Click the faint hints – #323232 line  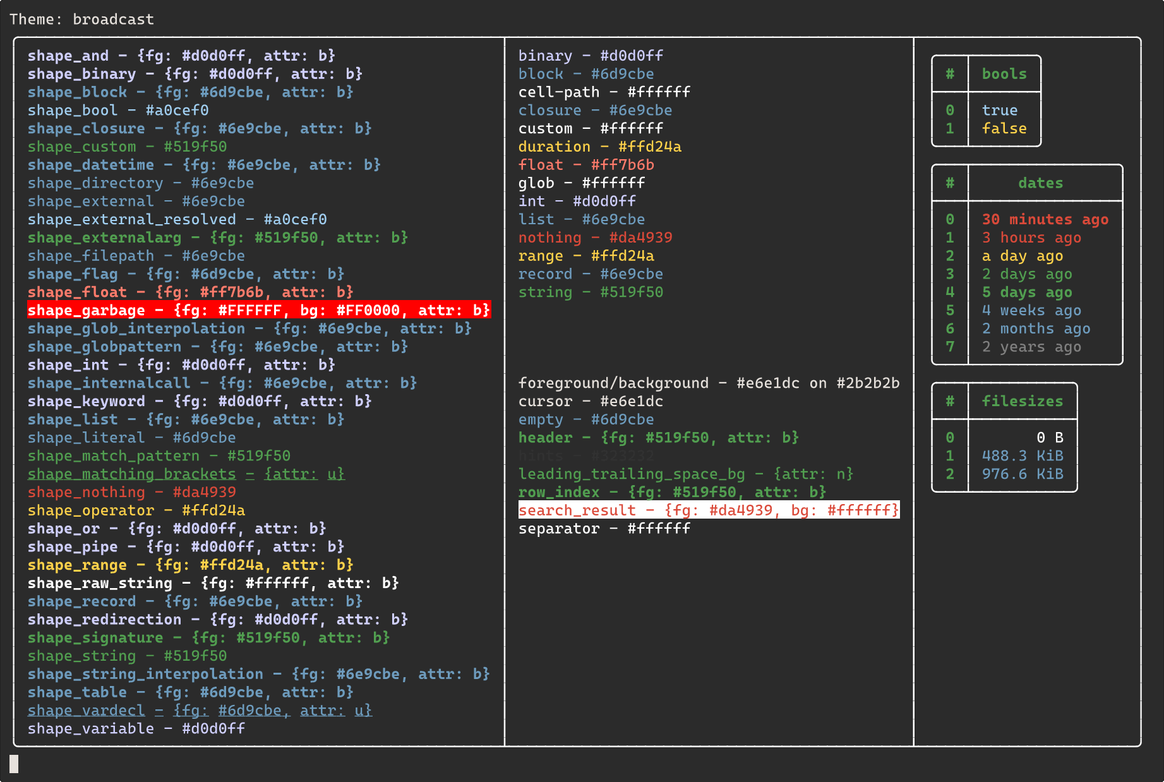click(586, 456)
